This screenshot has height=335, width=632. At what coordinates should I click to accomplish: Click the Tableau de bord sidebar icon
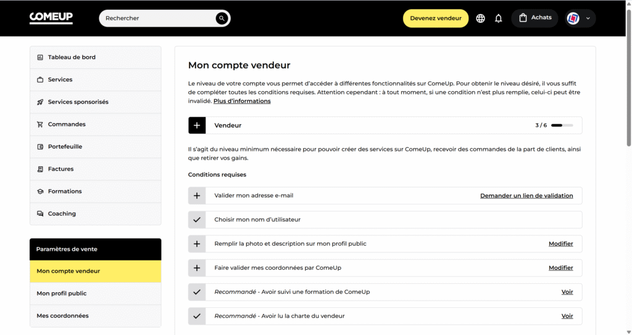click(40, 57)
